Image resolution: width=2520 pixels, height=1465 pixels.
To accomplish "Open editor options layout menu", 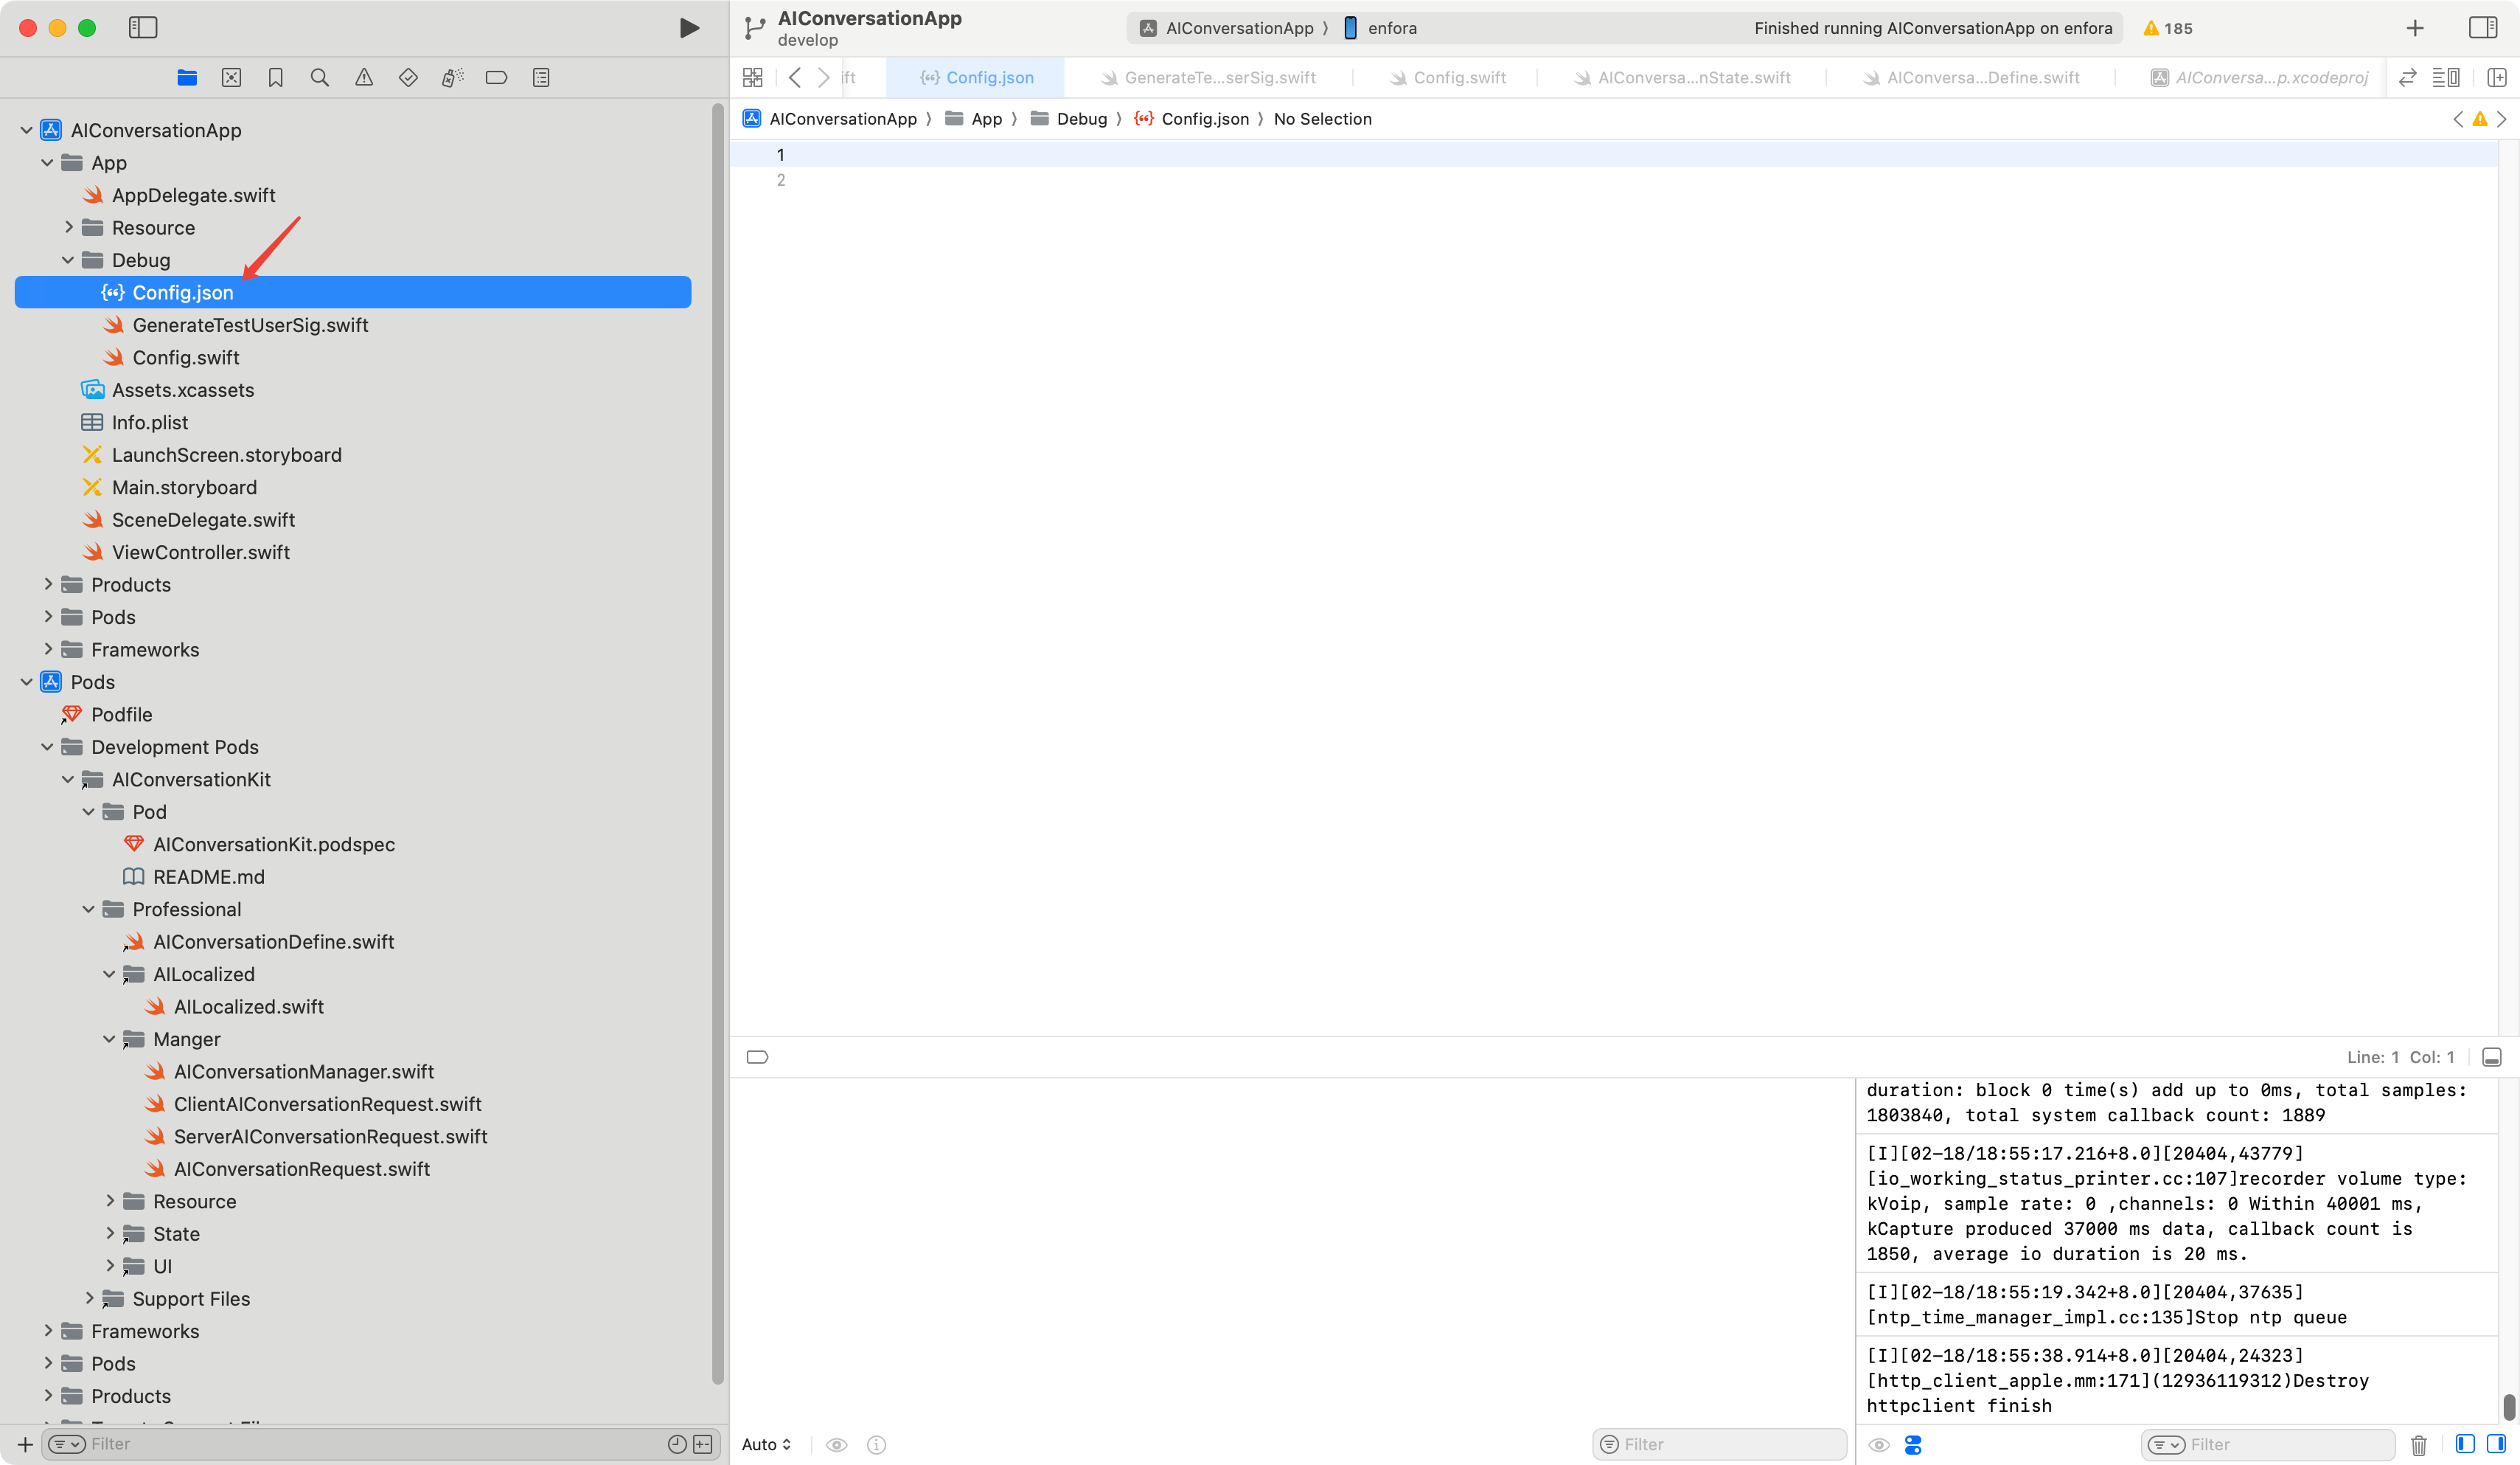I will click(x=2446, y=77).
